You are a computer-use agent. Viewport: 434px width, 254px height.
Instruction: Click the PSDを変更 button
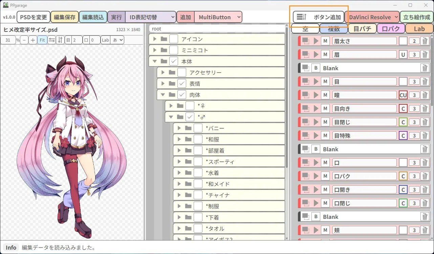coord(34,17)
